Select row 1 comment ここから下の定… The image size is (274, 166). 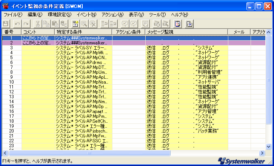click(x=38, y=38)
